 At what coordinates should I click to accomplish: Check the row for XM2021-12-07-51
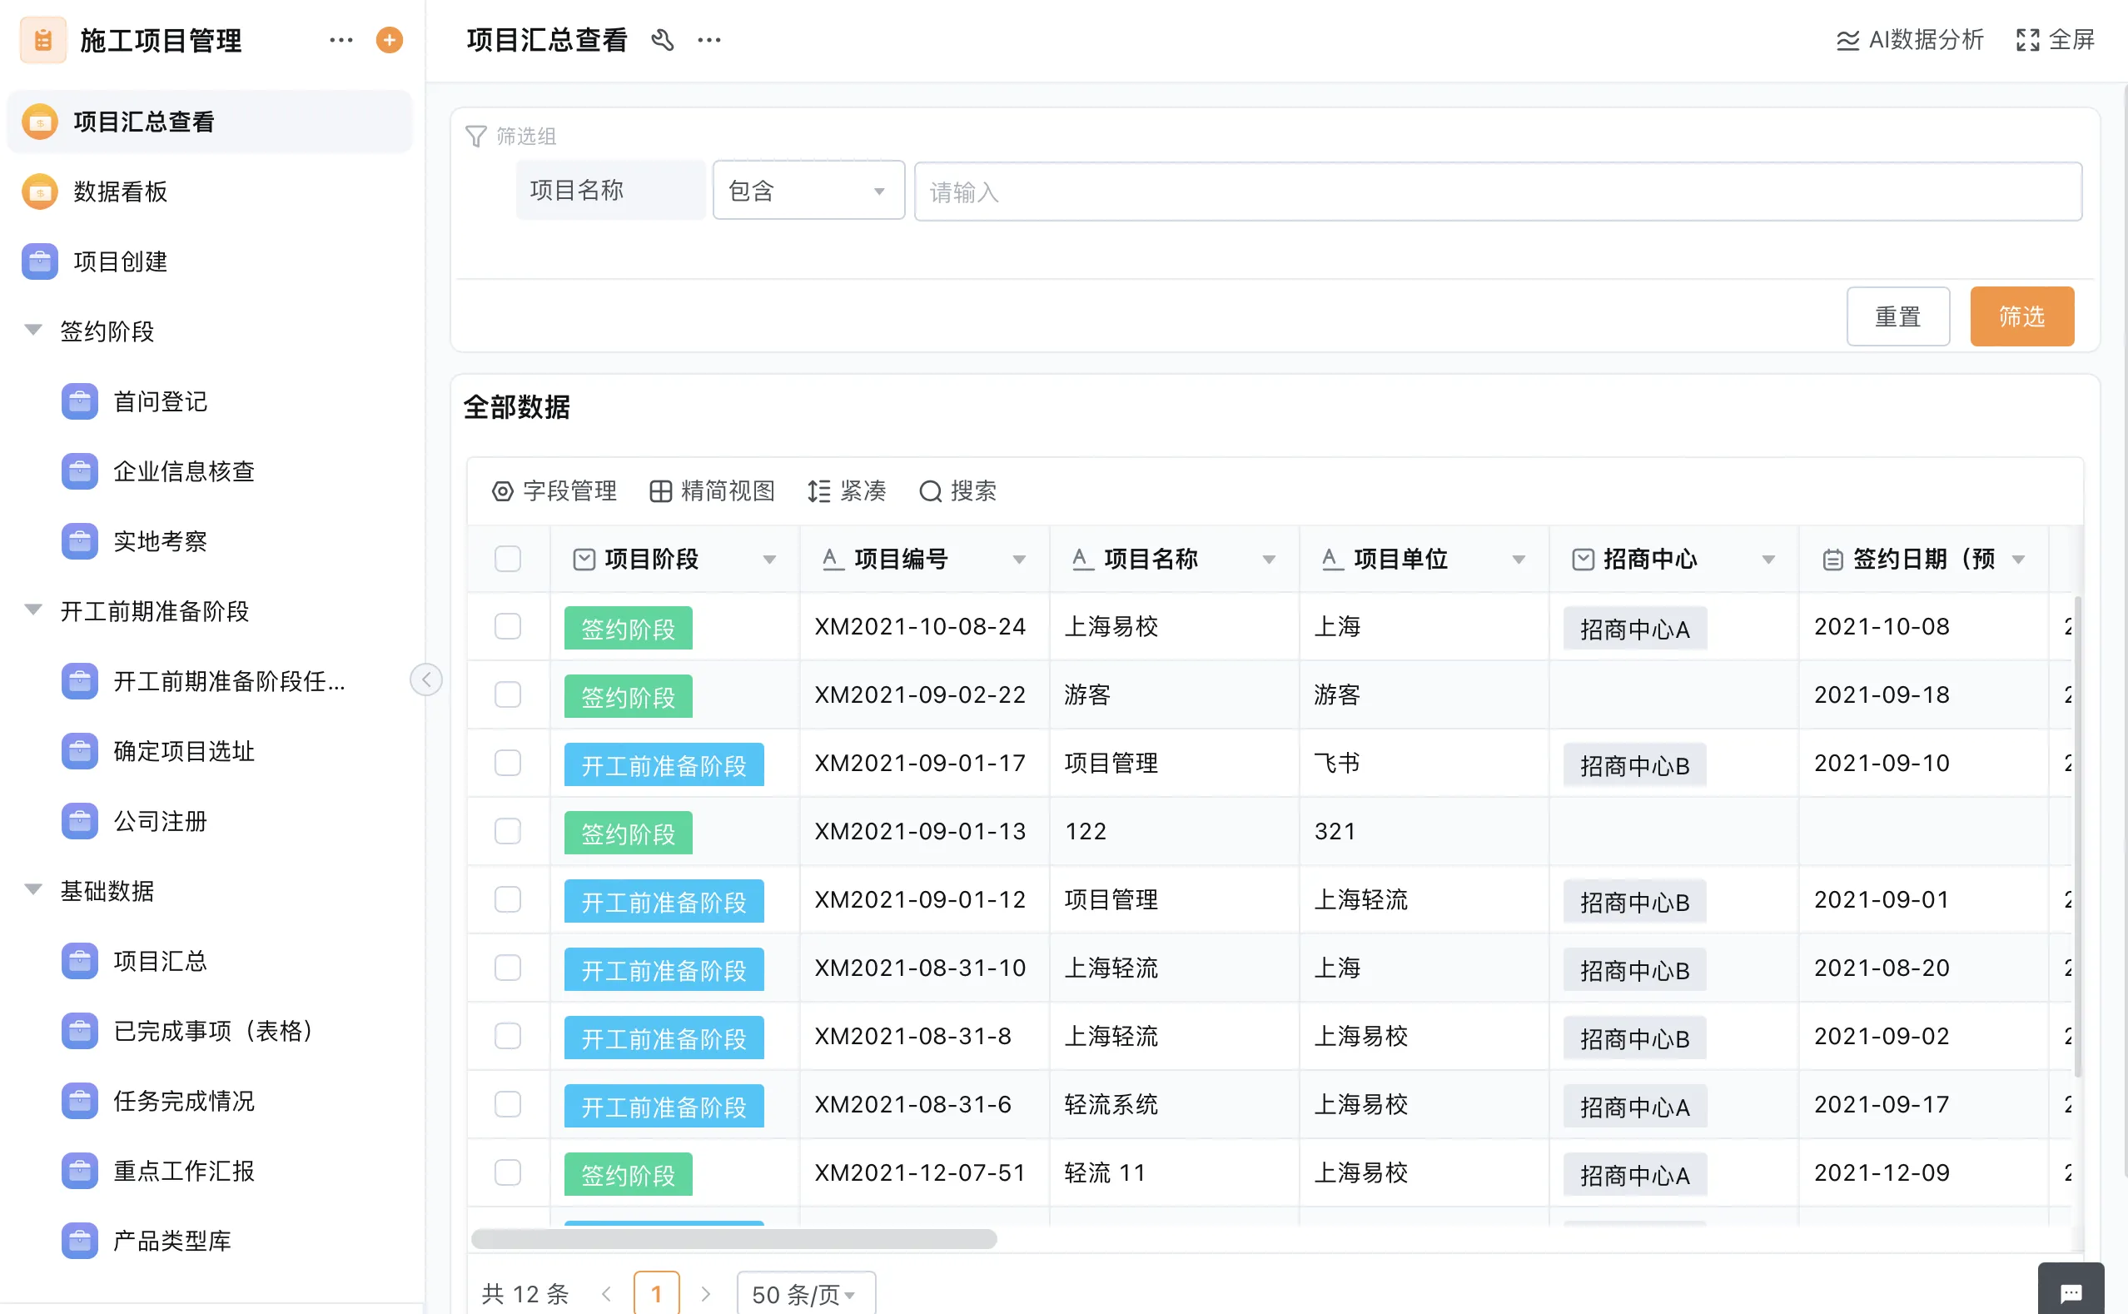coord(508,1172)
